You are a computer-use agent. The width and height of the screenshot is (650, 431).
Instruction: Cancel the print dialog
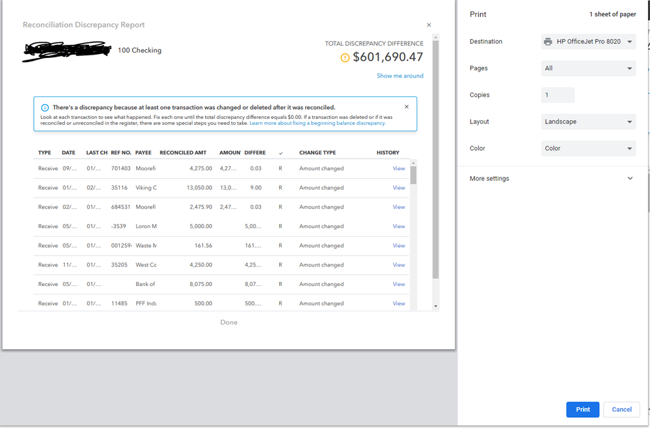point(621,410)
